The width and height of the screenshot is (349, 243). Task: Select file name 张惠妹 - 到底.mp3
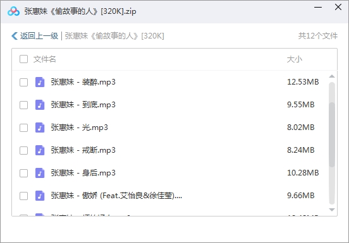point(83,105)
